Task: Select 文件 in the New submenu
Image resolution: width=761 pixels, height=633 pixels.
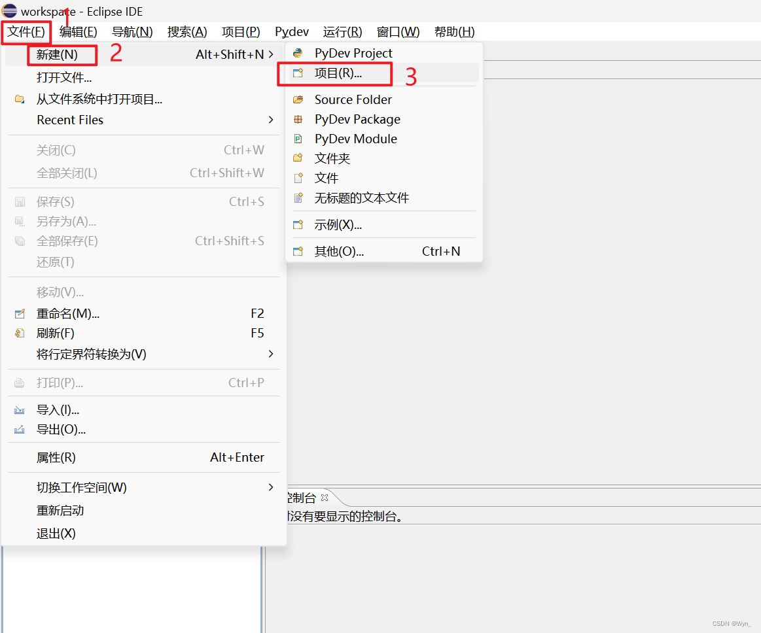Action: [384, 178]
